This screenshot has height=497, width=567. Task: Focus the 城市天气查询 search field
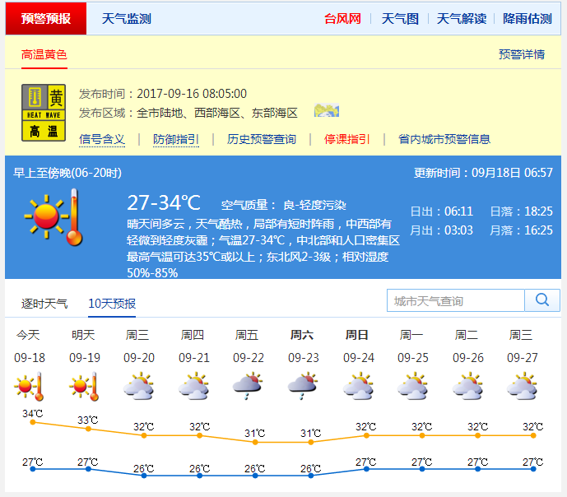point(456,300)
